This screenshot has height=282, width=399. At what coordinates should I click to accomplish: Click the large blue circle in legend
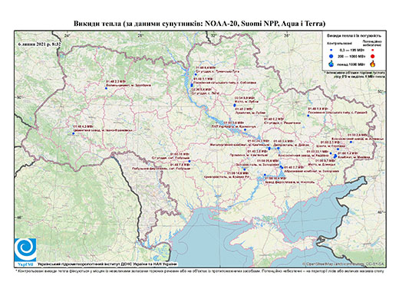(331, 56)
